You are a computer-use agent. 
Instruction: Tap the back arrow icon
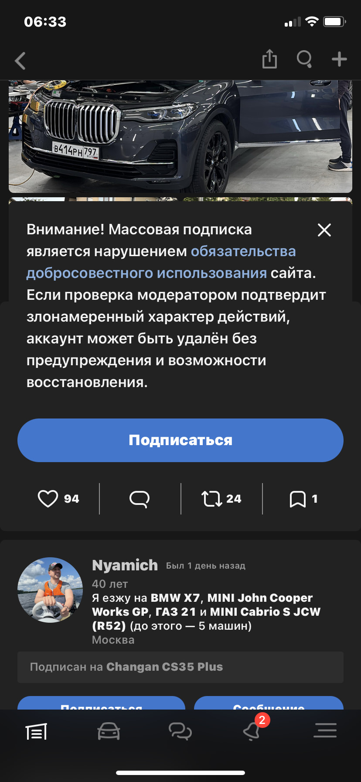[20, 61]
